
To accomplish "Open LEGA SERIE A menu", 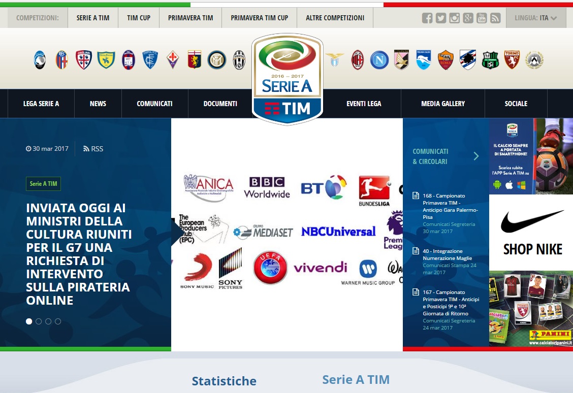I will tap(41, 104).
